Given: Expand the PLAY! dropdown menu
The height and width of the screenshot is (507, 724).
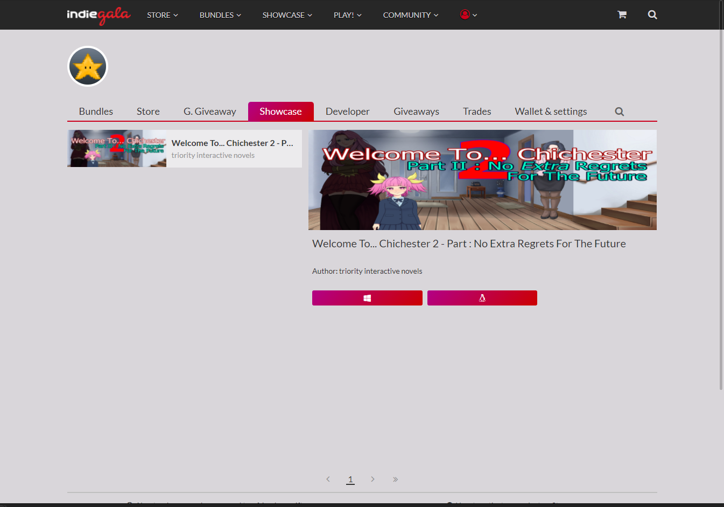Looking at the screenshot, I should (x=348, y=15).
